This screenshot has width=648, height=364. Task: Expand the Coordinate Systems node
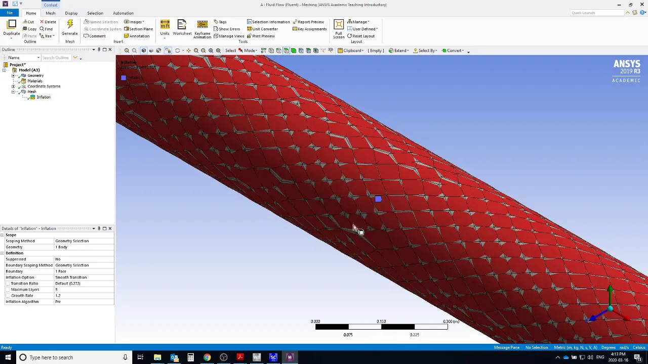[x=14, y=86]
